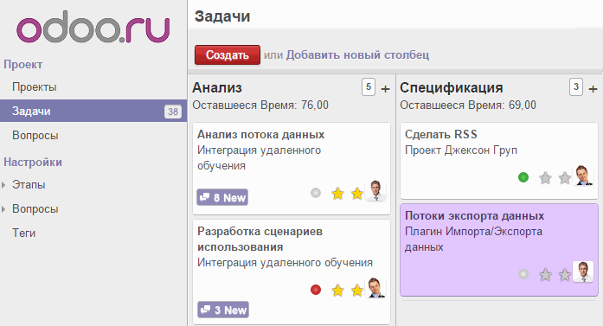Click Добавить новый столбец link
Viewport: 603px width, 326px height.
point(357,55)
